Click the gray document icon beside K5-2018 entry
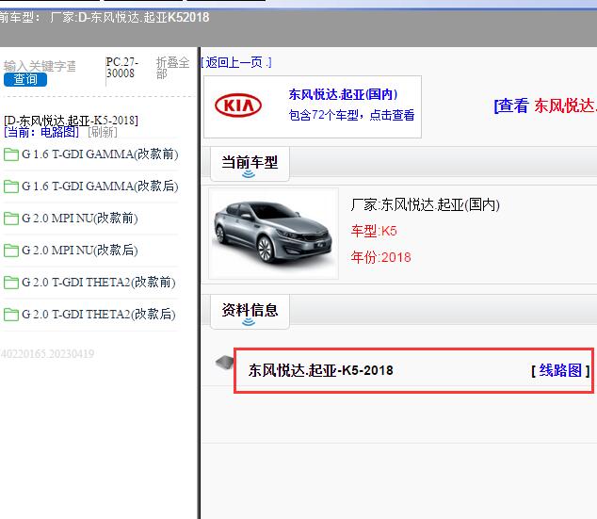 pos(225,363)
